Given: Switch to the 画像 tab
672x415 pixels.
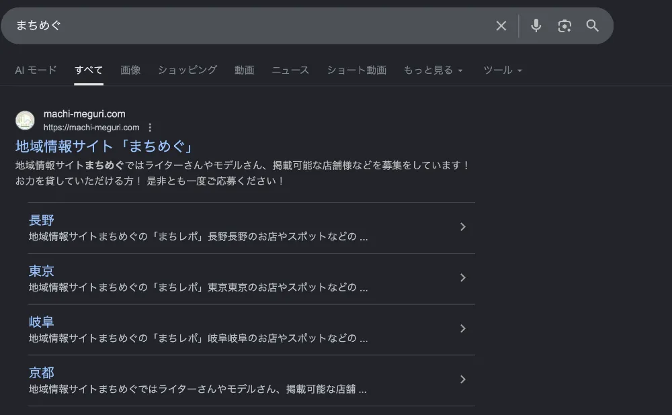Looking at the screenshot, I should (x=130, y=70).
